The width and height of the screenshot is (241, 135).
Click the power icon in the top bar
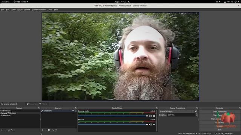(235, 1)
